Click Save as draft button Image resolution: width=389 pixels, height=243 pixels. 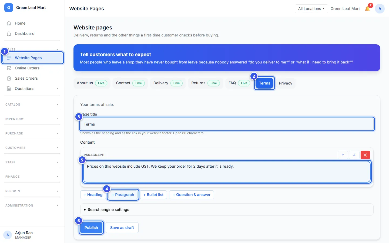coord(122,228)
